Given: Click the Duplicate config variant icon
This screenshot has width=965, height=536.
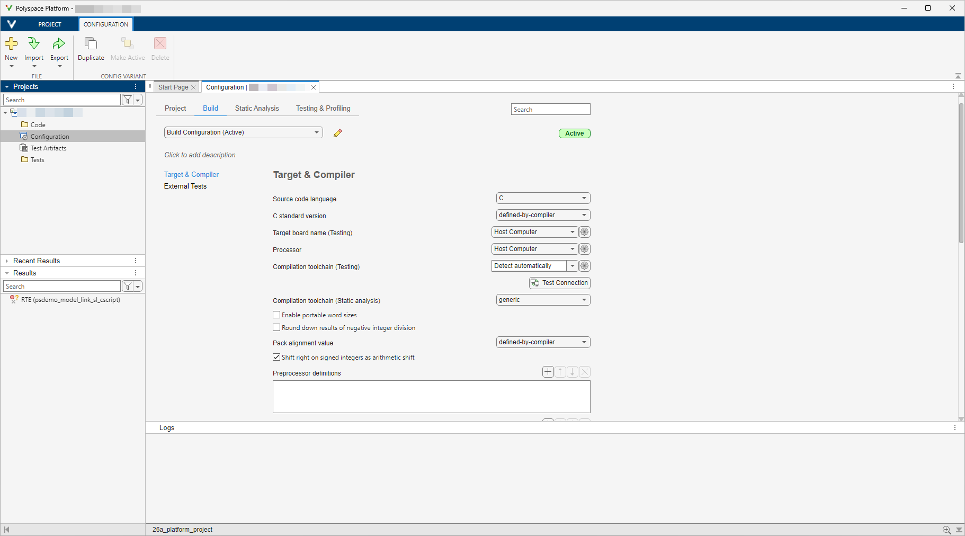Looking at the screenshot, I should point(91,48).
